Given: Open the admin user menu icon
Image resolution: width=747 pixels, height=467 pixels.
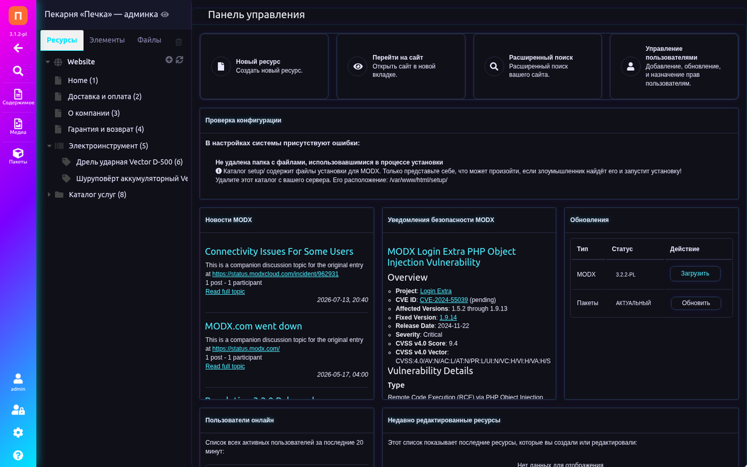Looking at the screenshot, I should coord(18,382).
